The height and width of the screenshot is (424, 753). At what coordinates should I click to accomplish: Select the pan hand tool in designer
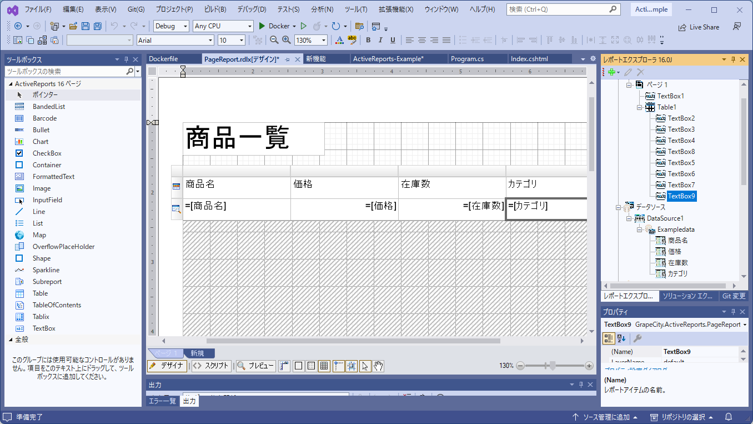click(378, 366)
